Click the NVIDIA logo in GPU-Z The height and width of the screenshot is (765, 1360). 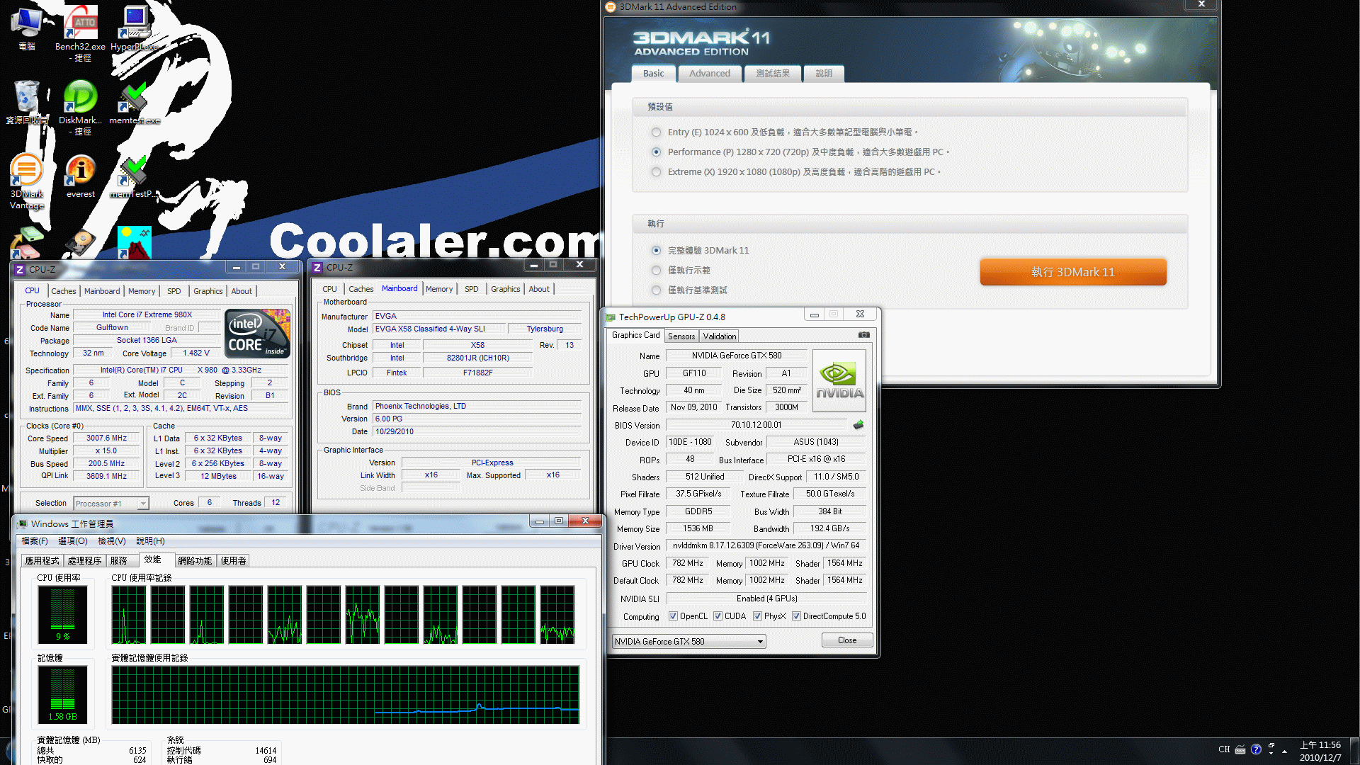pos(839,381)
